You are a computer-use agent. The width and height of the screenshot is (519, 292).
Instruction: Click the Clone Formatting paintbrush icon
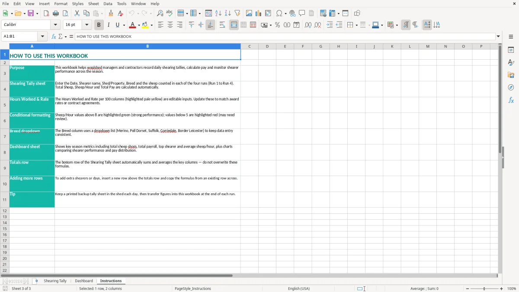click(x=111, y=13)
